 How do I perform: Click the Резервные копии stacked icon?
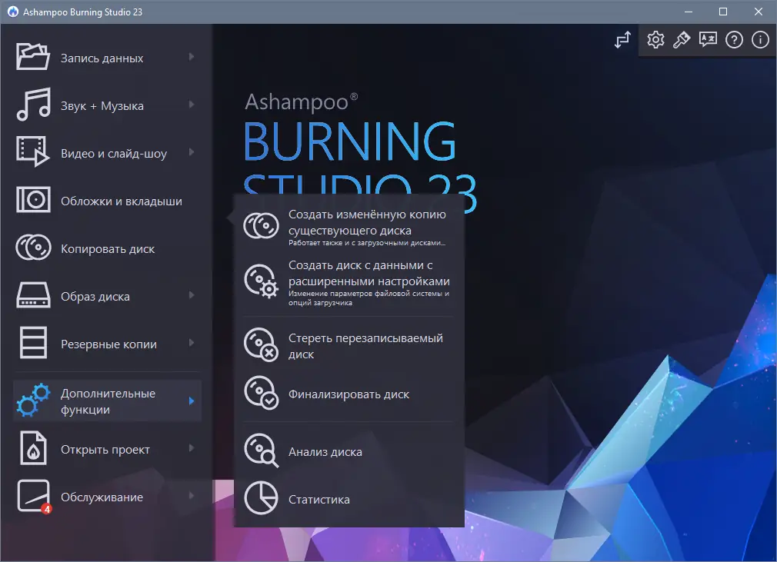(33, 342)
